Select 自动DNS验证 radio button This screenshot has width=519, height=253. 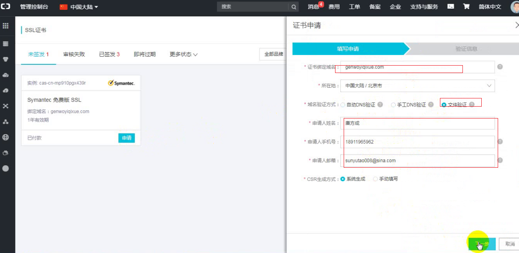(x=342, y=105)
